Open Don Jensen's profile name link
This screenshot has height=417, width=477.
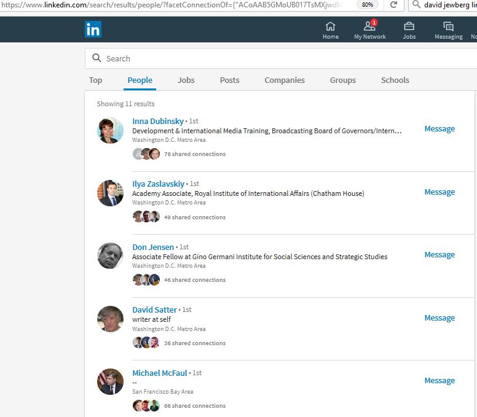(153, 247)
